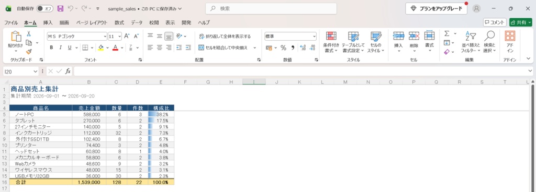The height and width of the screenshot is (192, 536).
Task: Increase decimal places
Action: pyautogui.click(x=303, y=47)
